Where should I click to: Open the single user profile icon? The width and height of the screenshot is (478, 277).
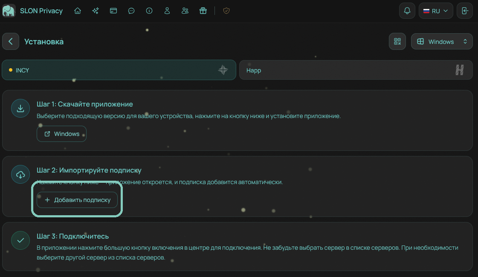tap(167, 11)
